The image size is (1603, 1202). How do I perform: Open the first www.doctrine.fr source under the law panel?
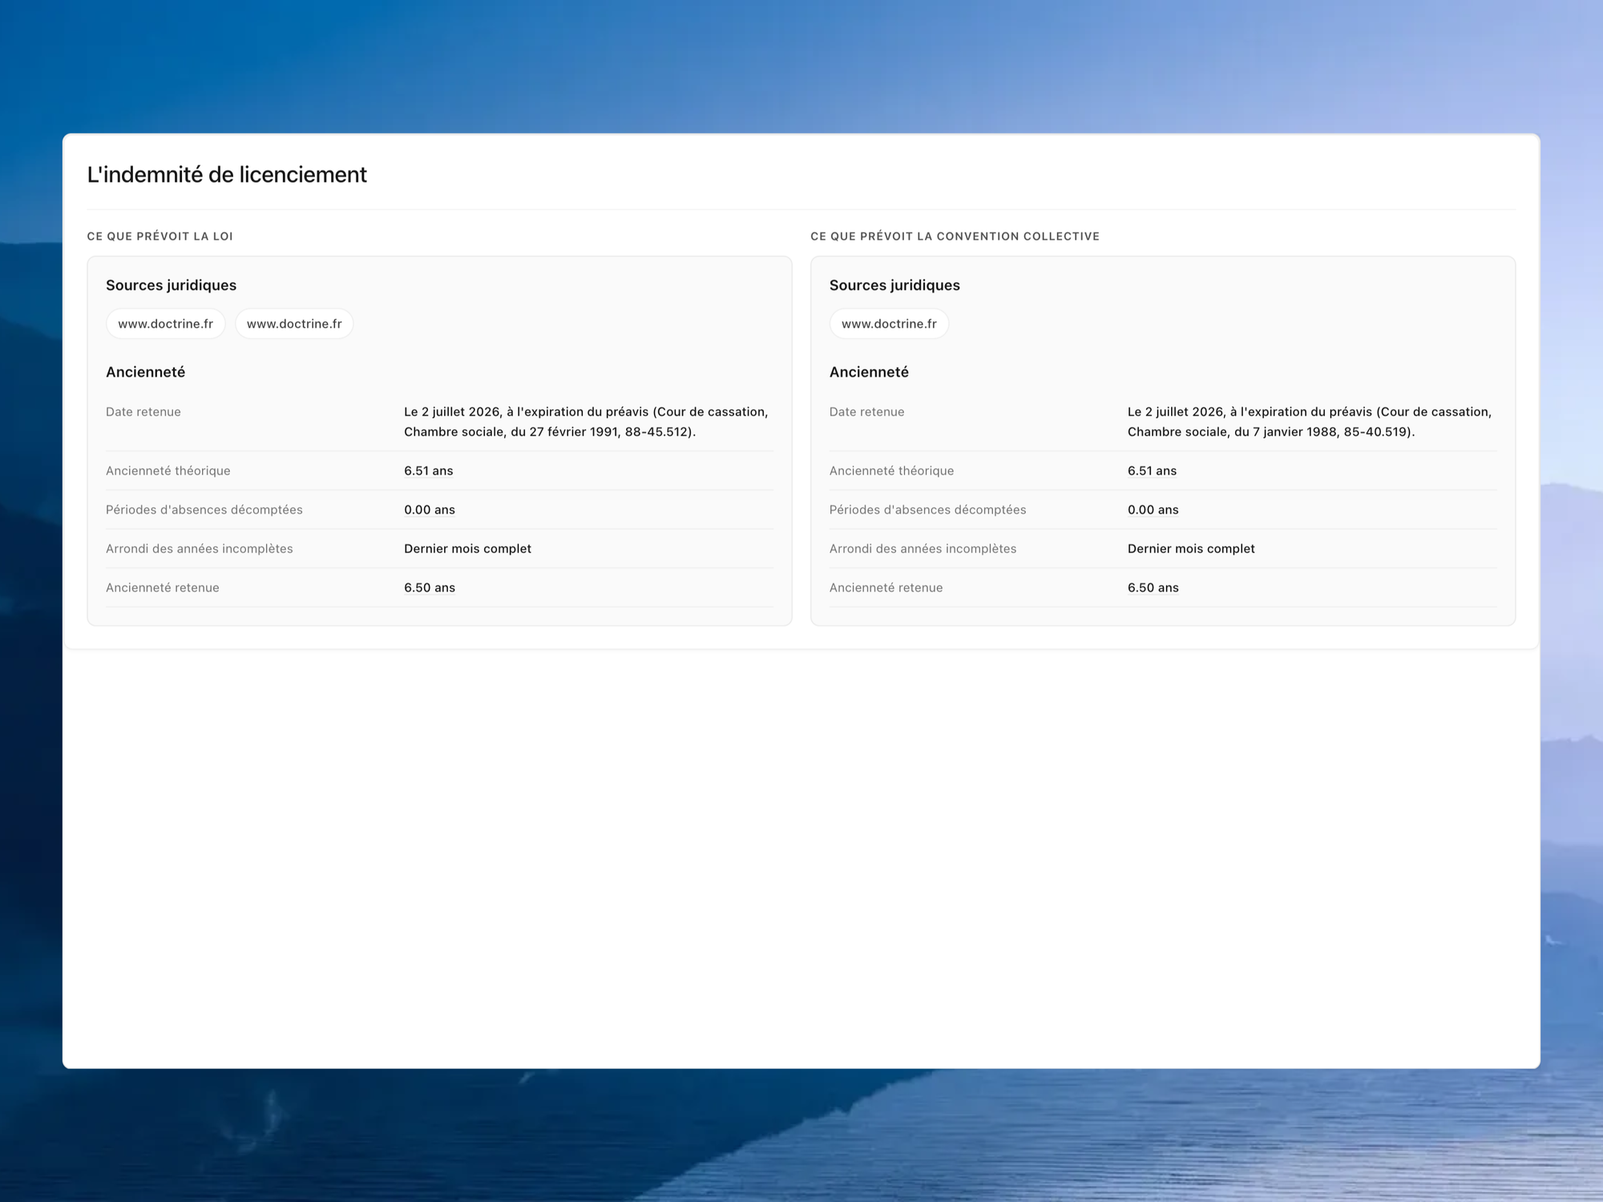click(165, 324)
